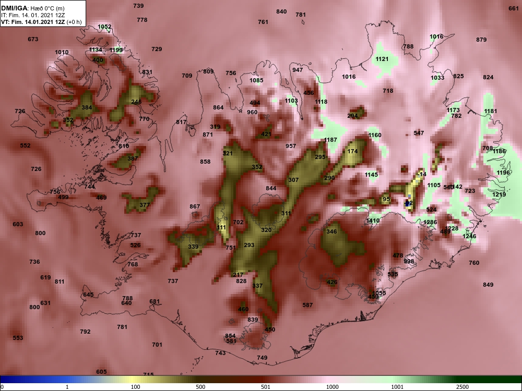This screenshot has height=391, width=522.
Task: Click the 'VT: Fim. 14.01.2021 12Z (+0 h)' line
Action: click(41, 22)
